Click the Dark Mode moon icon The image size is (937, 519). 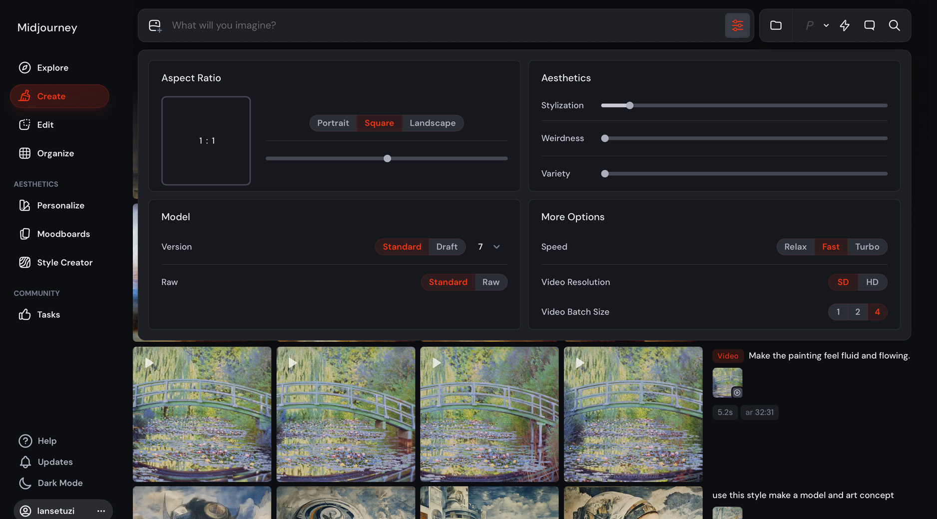pos(25,483)
